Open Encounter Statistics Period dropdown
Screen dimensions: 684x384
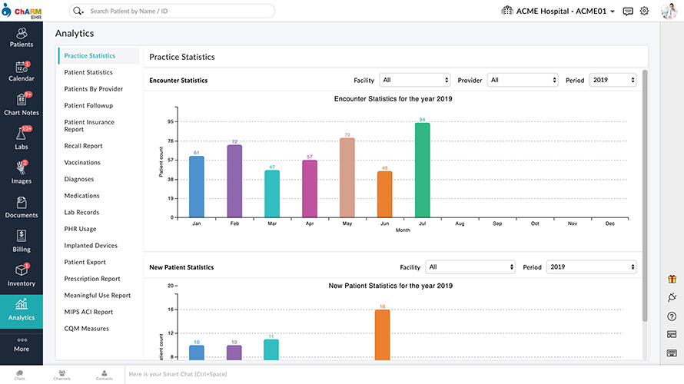pos(613,80)
